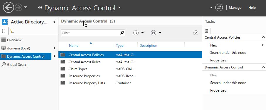Click Properties under Central Access Policies

pyautogui.click(x=218, y=60)
